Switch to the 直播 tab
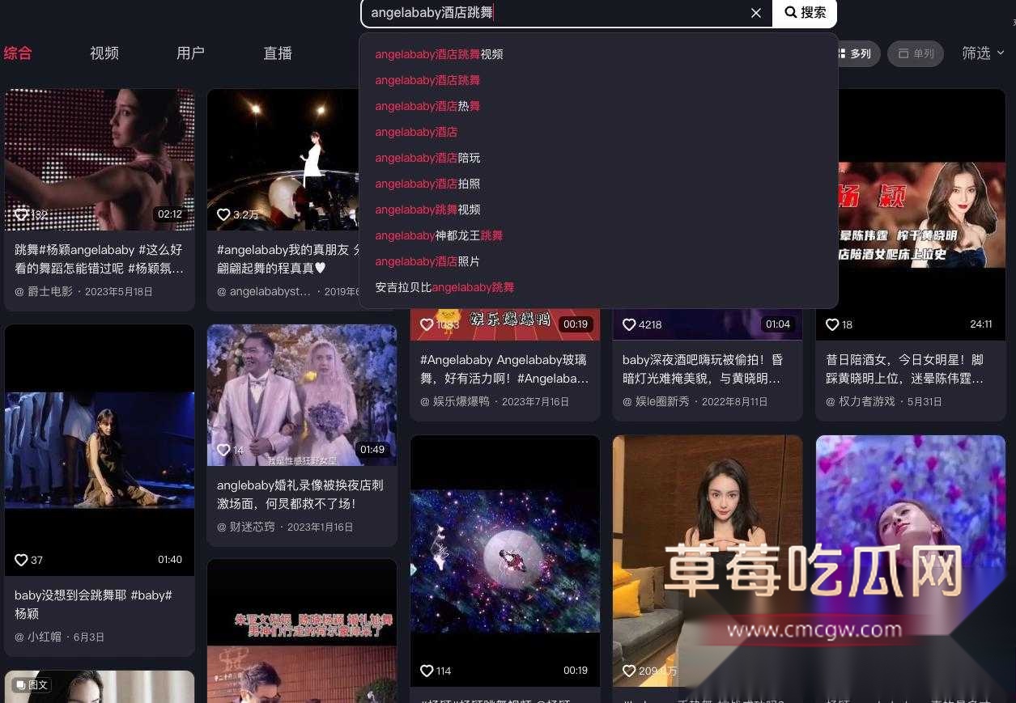The height and width of the screenshot is (703, 1016). [x=277, y=53]
